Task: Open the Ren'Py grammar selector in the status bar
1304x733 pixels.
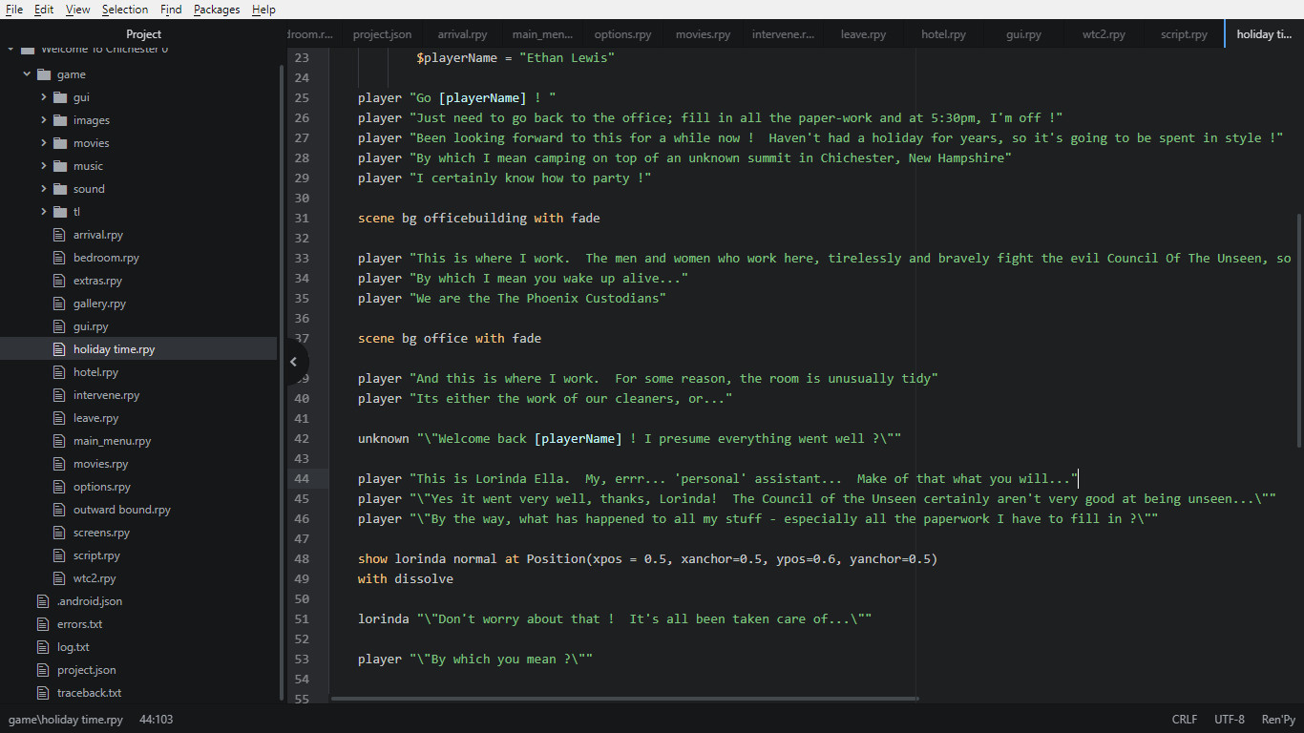Action: [1278, 719]
